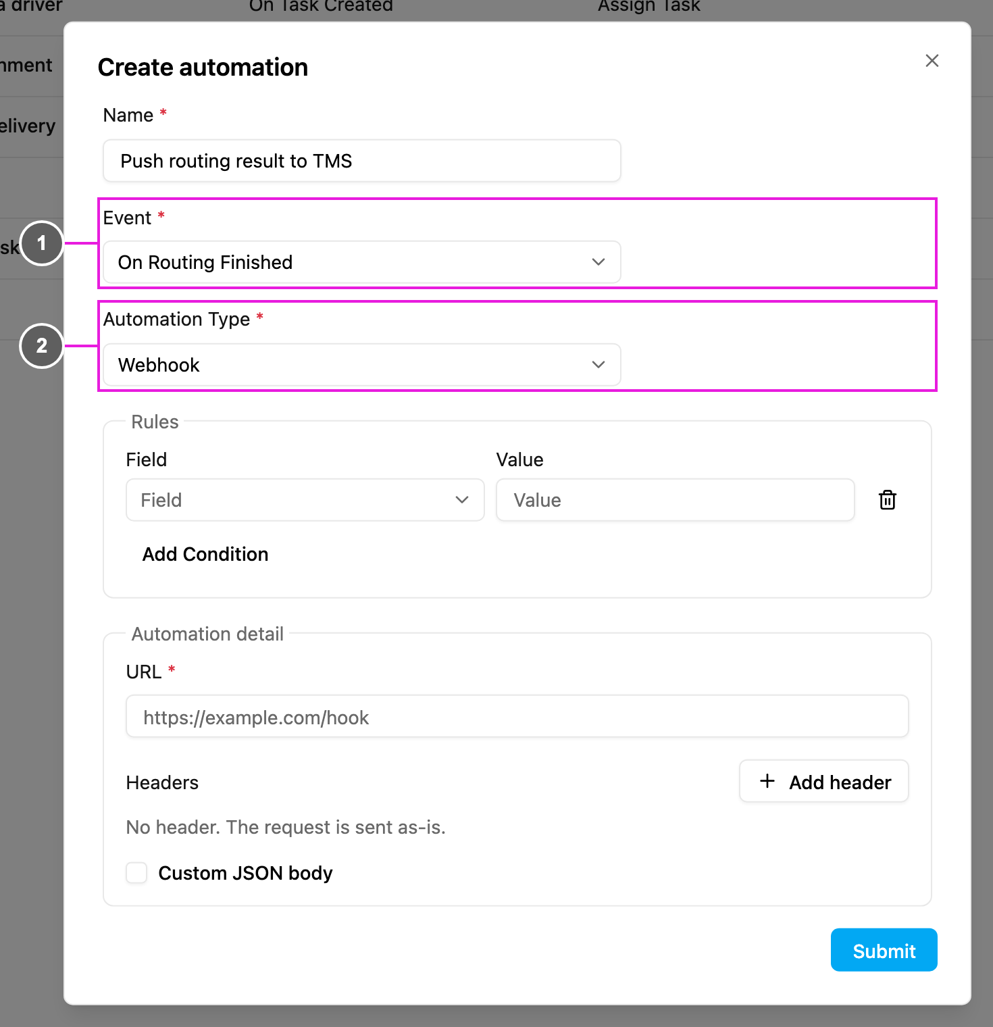Click the Rules section title
993x1027 pixels.
pyautogui.click(x=155, y=422)
